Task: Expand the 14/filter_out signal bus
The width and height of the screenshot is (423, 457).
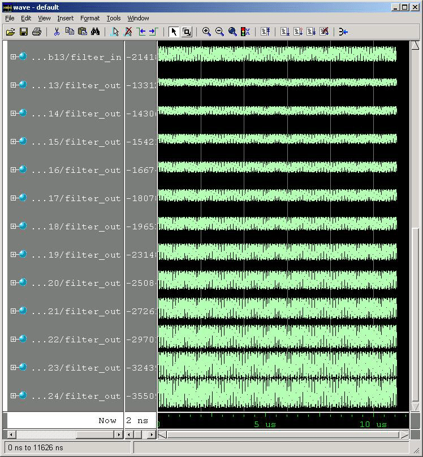Action: pyautogui.click(x=13, y=113)
